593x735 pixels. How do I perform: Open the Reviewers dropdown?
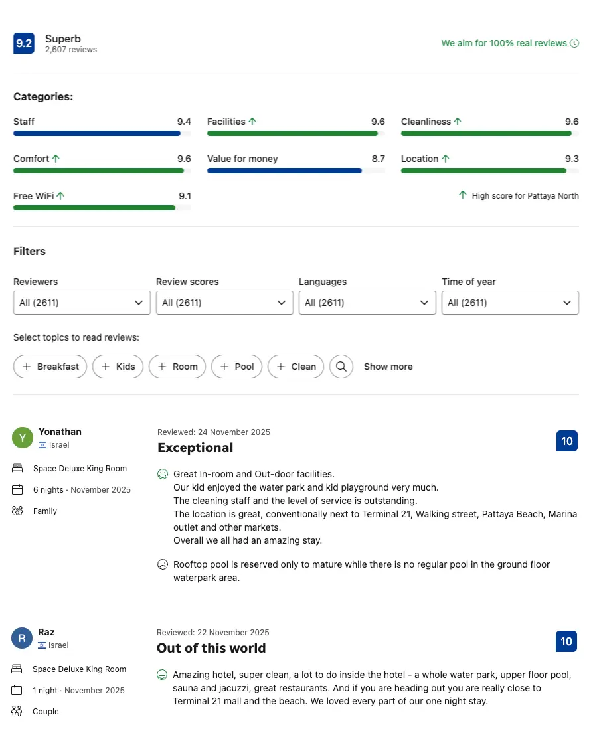coord(81,303)
